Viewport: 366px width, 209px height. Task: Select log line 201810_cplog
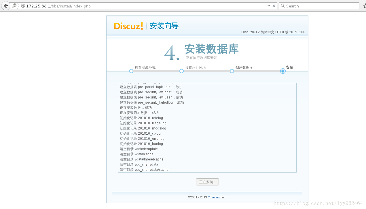[140, 133]
